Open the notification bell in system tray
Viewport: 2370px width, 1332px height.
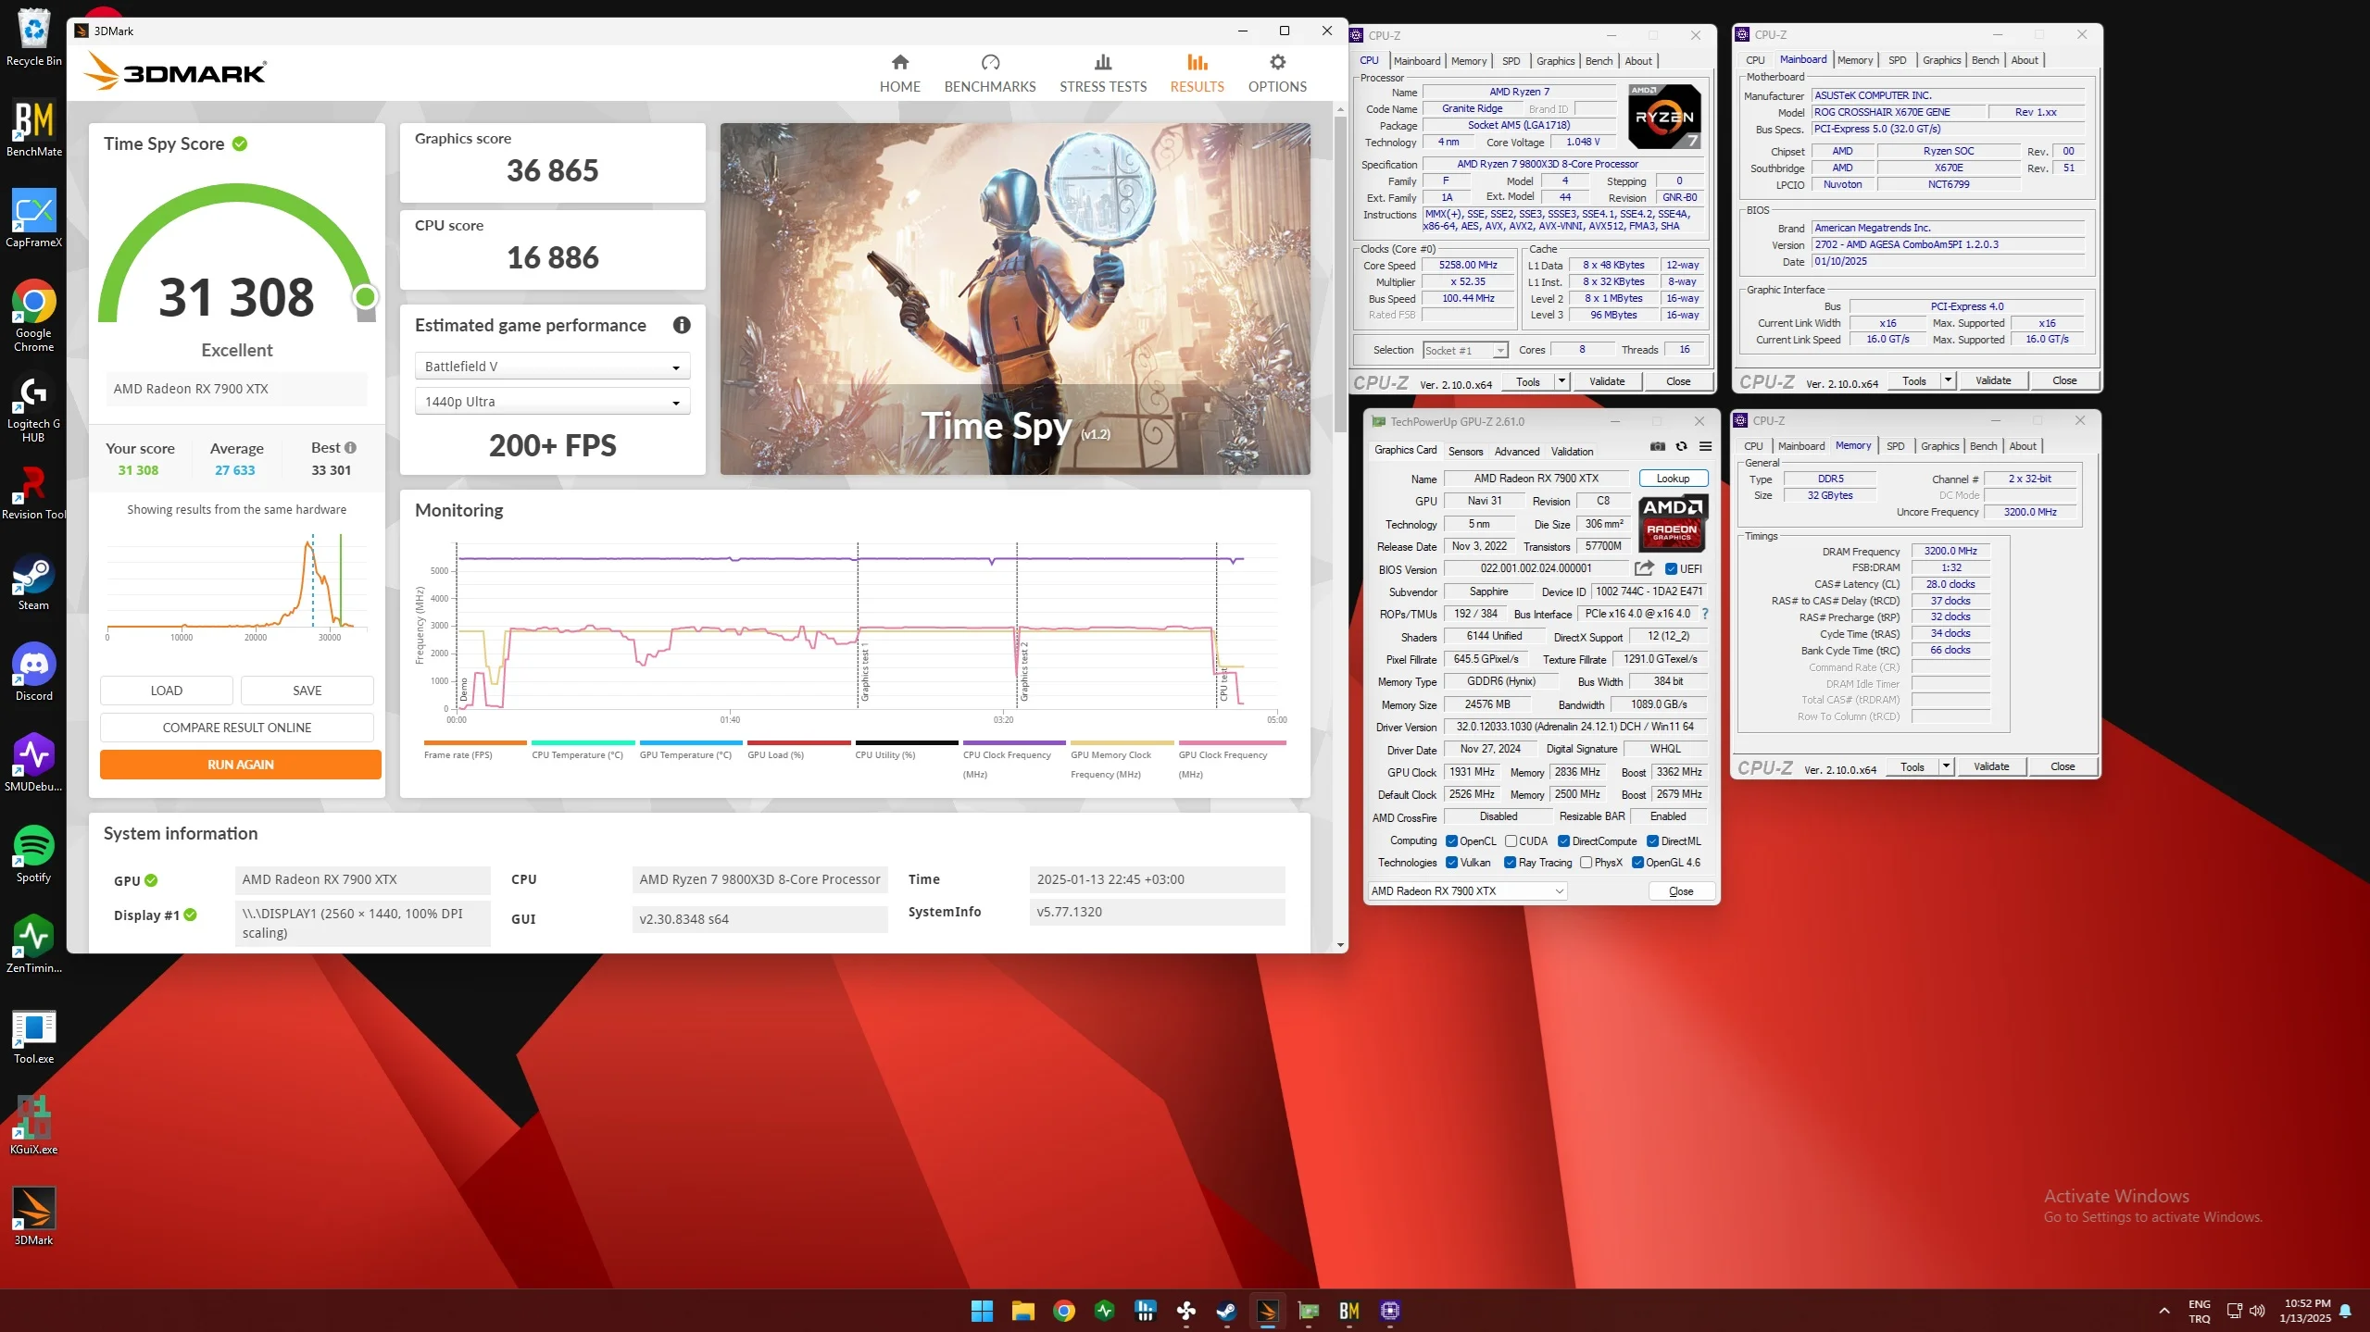(x=2346, y=1311)
